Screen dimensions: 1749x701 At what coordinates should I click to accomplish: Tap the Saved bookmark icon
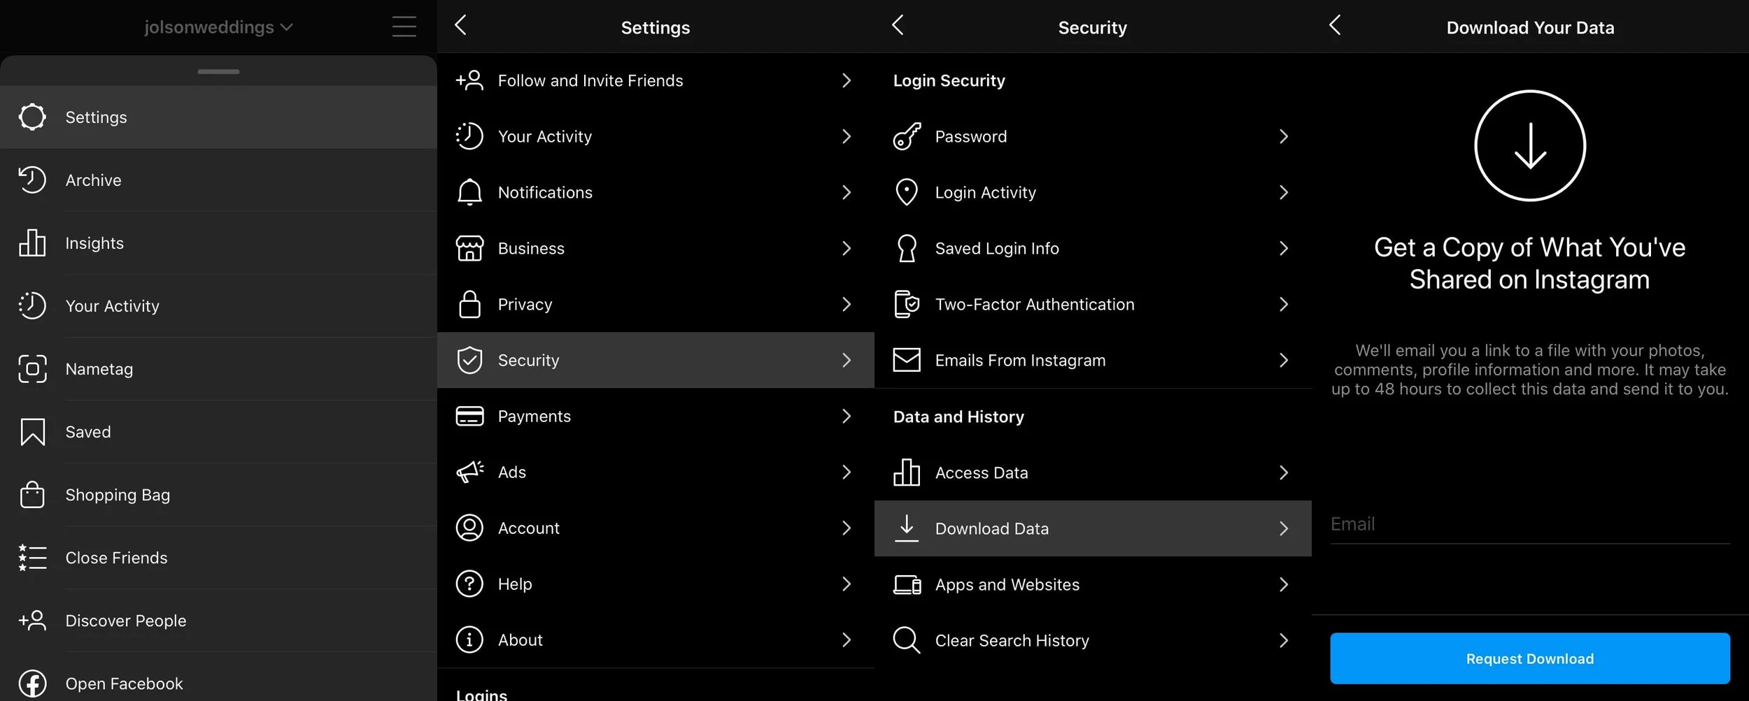point(32,431)
